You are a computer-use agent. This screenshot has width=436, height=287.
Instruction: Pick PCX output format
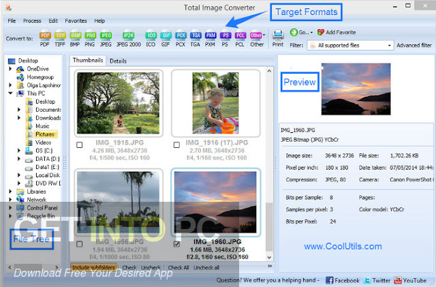point(181,38)
